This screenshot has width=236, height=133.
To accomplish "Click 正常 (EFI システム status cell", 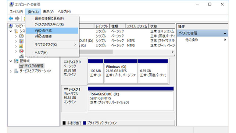I will (x=162, y=31).
